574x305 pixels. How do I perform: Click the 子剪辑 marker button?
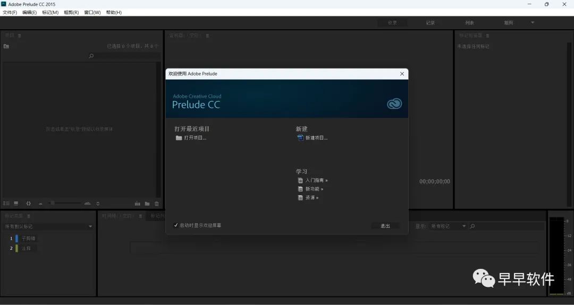click(29, 239)
